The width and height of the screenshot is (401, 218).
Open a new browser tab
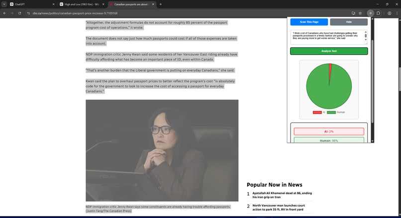pyautogui.click(x=161, y=4)
